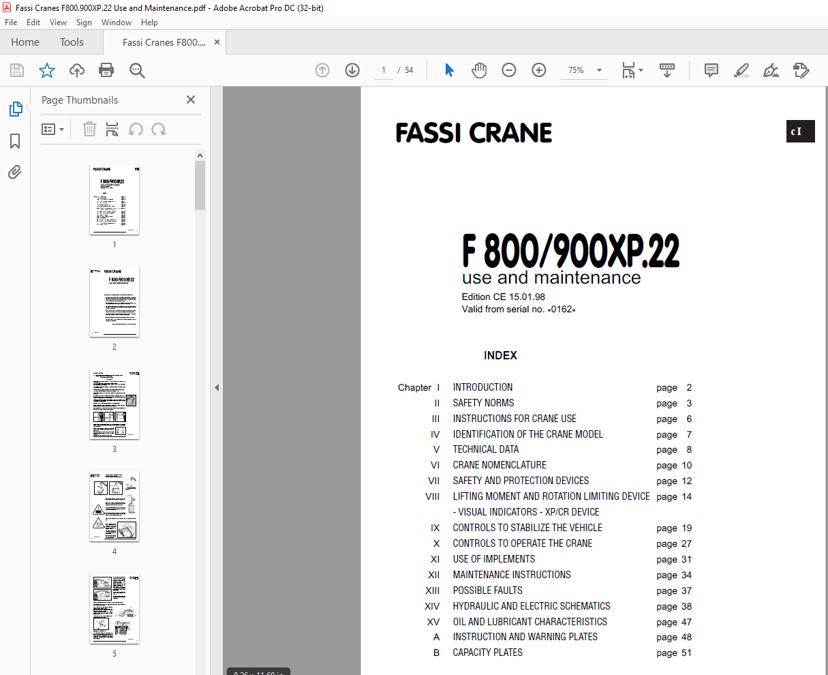
Task: Delete selected page with trash icon
Action: (x=89, y=129)
